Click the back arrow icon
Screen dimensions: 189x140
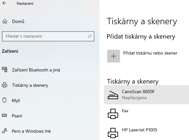pyautogui.click(x=4, y=3)
